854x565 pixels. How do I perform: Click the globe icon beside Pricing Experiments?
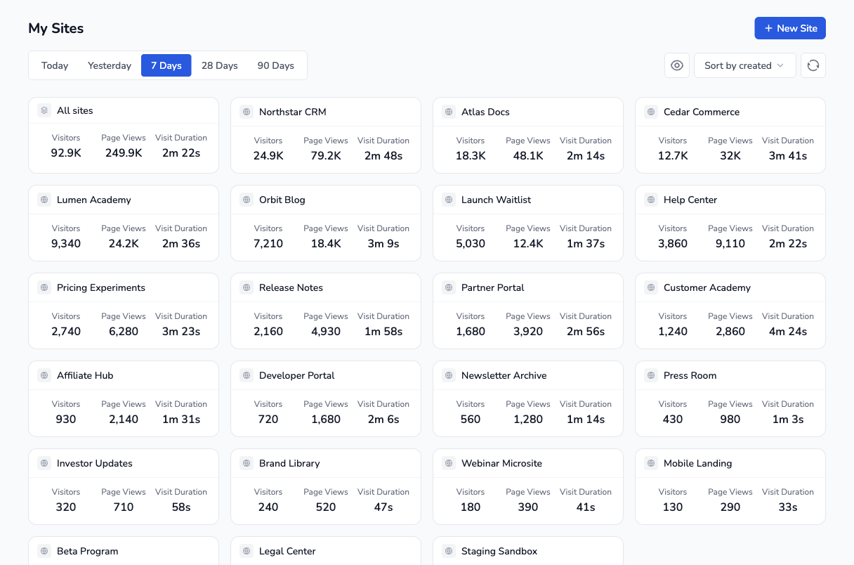pyautogui.click(x=44, y=287)
